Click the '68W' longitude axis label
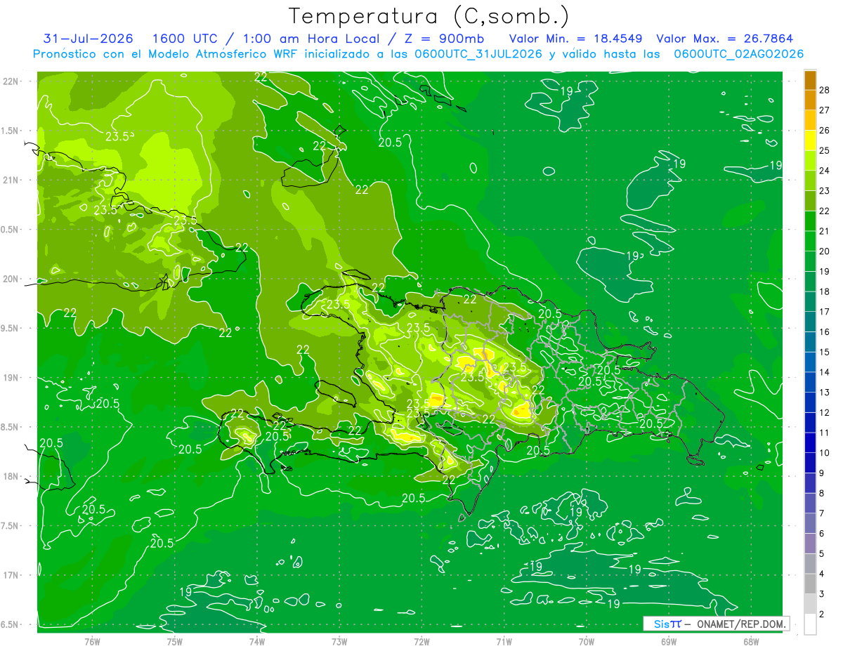The width and height of the screenshot is (843, 651). point(751,640)
